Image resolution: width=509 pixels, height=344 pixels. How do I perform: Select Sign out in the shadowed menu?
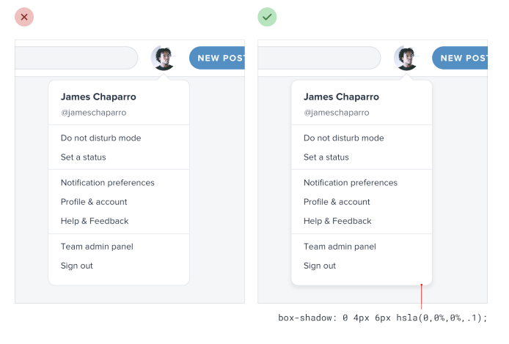[x=320, y=266]
